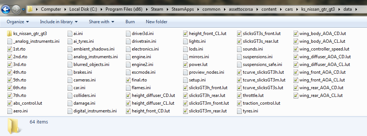Click the Burn toolbar button
This screenshot has width=367, height=136.
click(x=130, y=22)
